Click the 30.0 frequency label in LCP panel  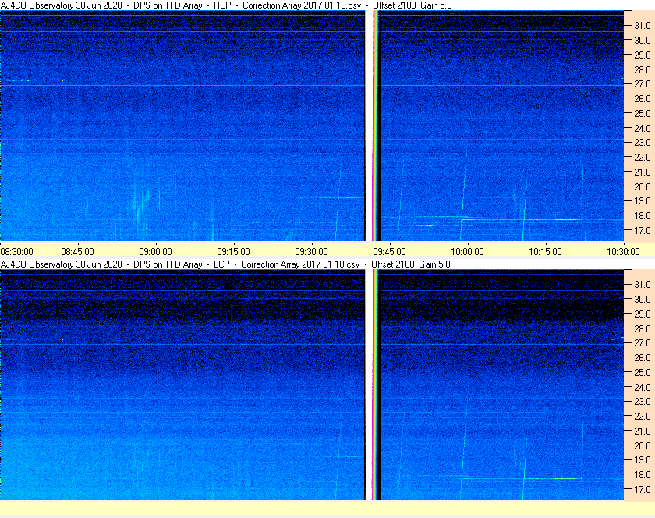[643, 299]
